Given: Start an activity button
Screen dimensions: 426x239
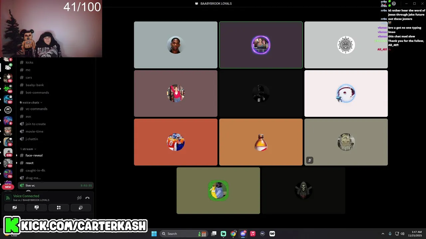Looking at the screenshot, I should click(59, 207).
